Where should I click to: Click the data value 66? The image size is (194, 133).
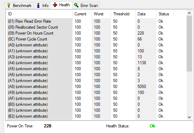click(x=140, y=39)
